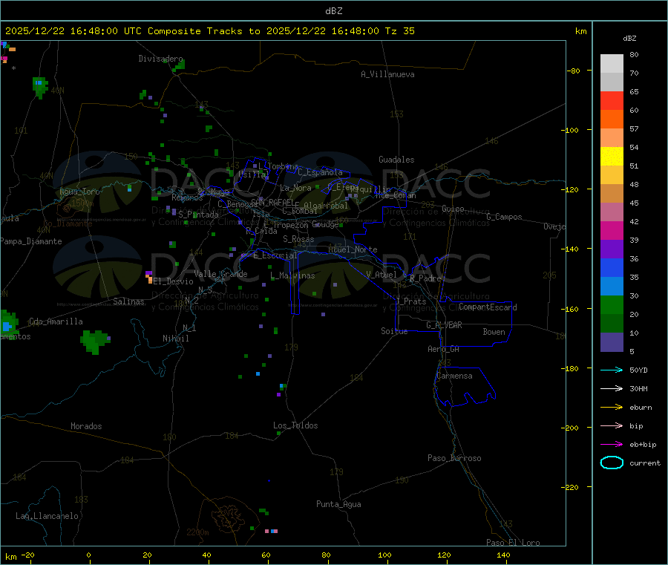Click the 'Los_Toldos' place label
668x565 pixels.
(x=295, y=425)
